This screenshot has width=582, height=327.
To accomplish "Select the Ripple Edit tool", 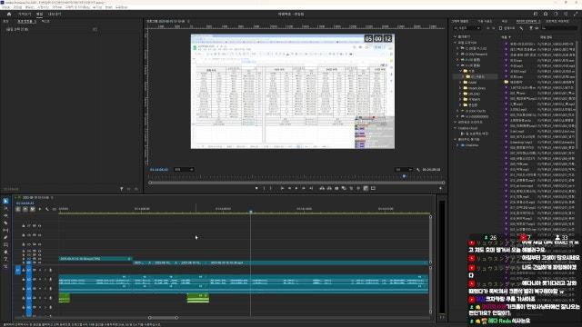I will pos(5,216).
